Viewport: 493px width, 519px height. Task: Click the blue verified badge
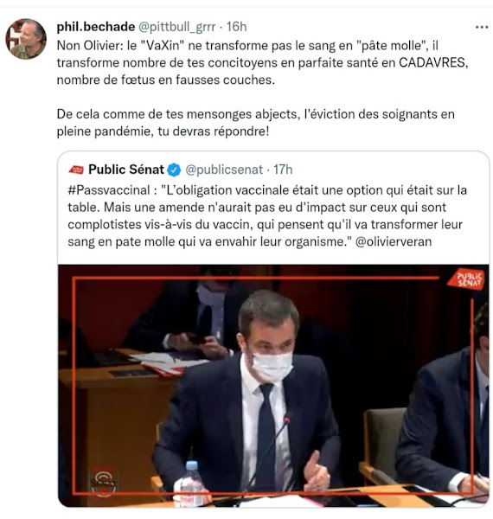pyautogui.click(x=174, y=170)
